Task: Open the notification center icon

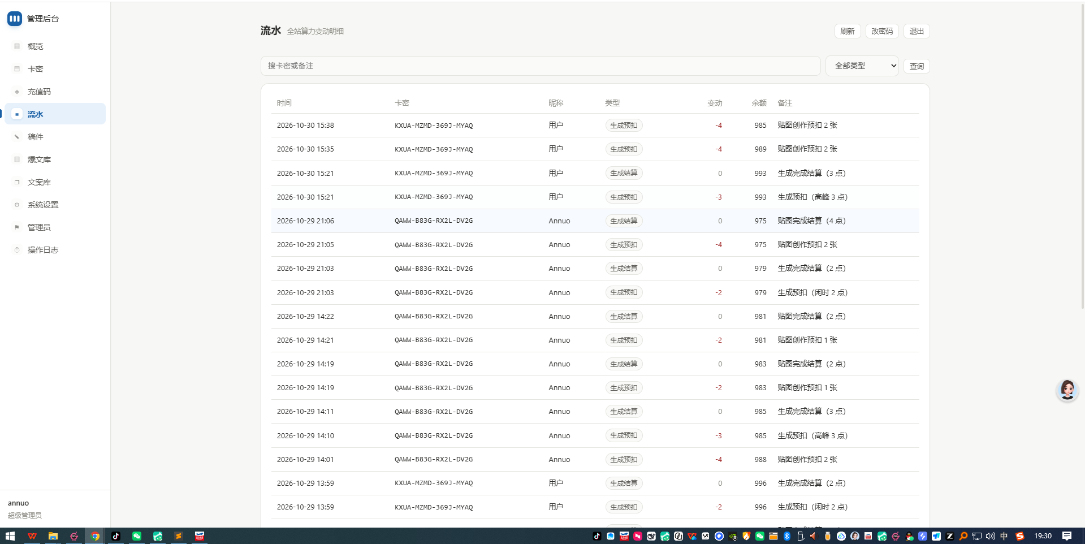Action: click(x=1066, y=536)
